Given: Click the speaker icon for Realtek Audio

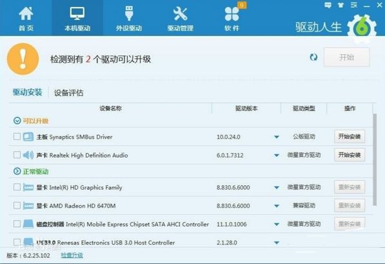Looking at the screenshot, I should pos(28,155).
